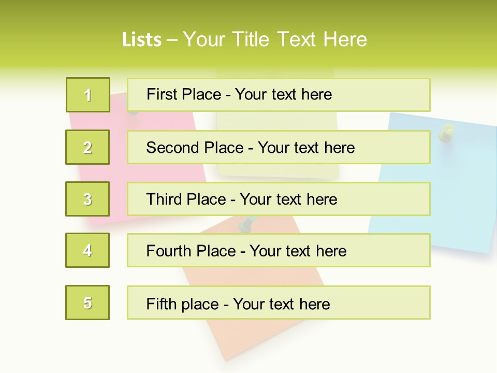Click the number 1 box
The width and height of the screenshot is (497, 373).
coord(88,95)
